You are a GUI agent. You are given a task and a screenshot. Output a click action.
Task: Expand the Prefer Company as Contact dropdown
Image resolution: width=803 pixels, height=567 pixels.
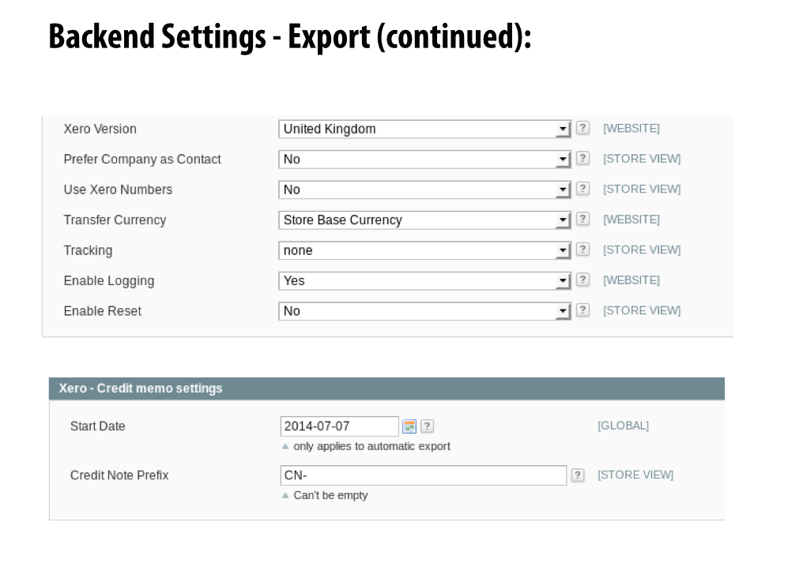coord(424,159)
